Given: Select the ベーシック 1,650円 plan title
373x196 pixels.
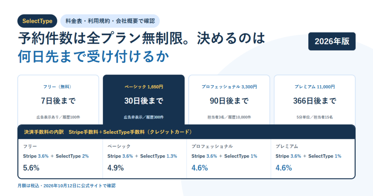Looking at the screenshot, I should coord(144,87).
